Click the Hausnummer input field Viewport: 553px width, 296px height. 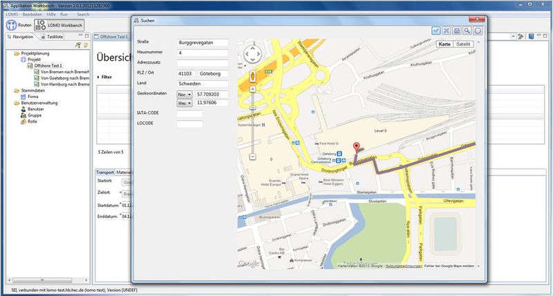(x=203, y=53)
